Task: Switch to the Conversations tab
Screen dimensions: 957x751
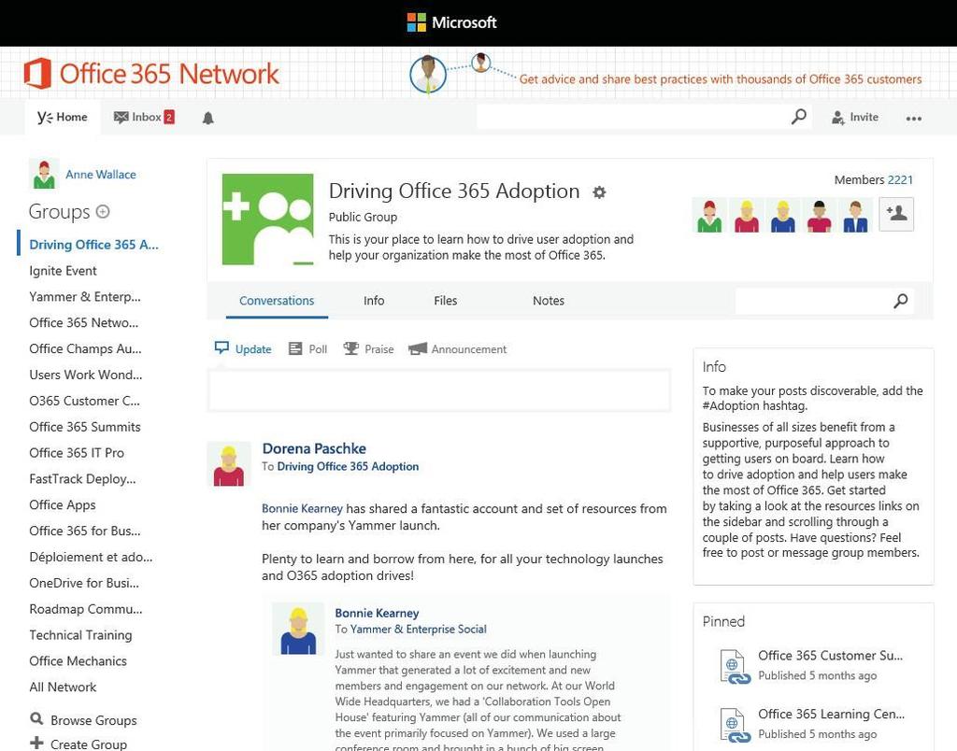Action: coord(277,301)
